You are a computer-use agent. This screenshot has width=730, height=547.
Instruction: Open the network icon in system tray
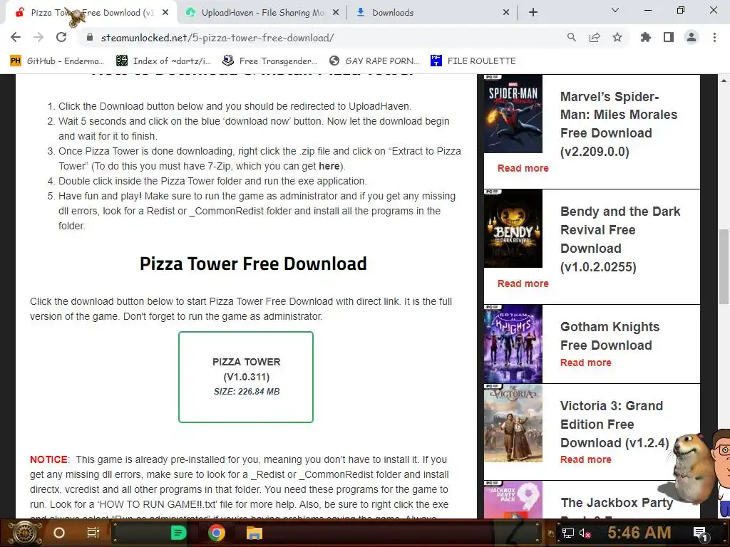pos(567,533)
